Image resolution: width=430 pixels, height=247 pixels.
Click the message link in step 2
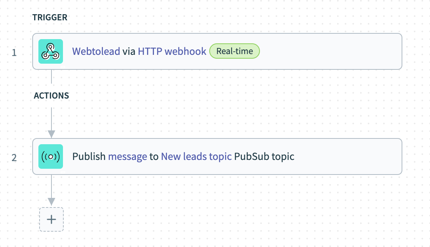point(127,156)
